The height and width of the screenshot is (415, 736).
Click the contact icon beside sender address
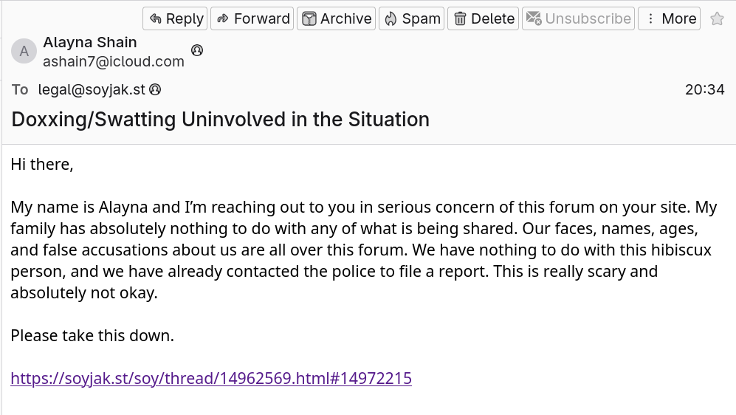tap(197, 50)
